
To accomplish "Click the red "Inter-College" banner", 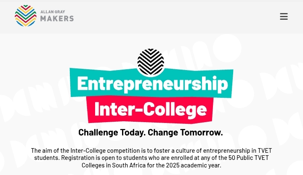I will click(x=151, y=109).
